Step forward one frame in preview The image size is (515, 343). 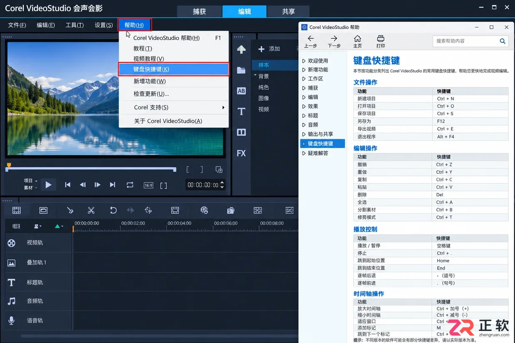pyautogui.click(x=98, y=185)
